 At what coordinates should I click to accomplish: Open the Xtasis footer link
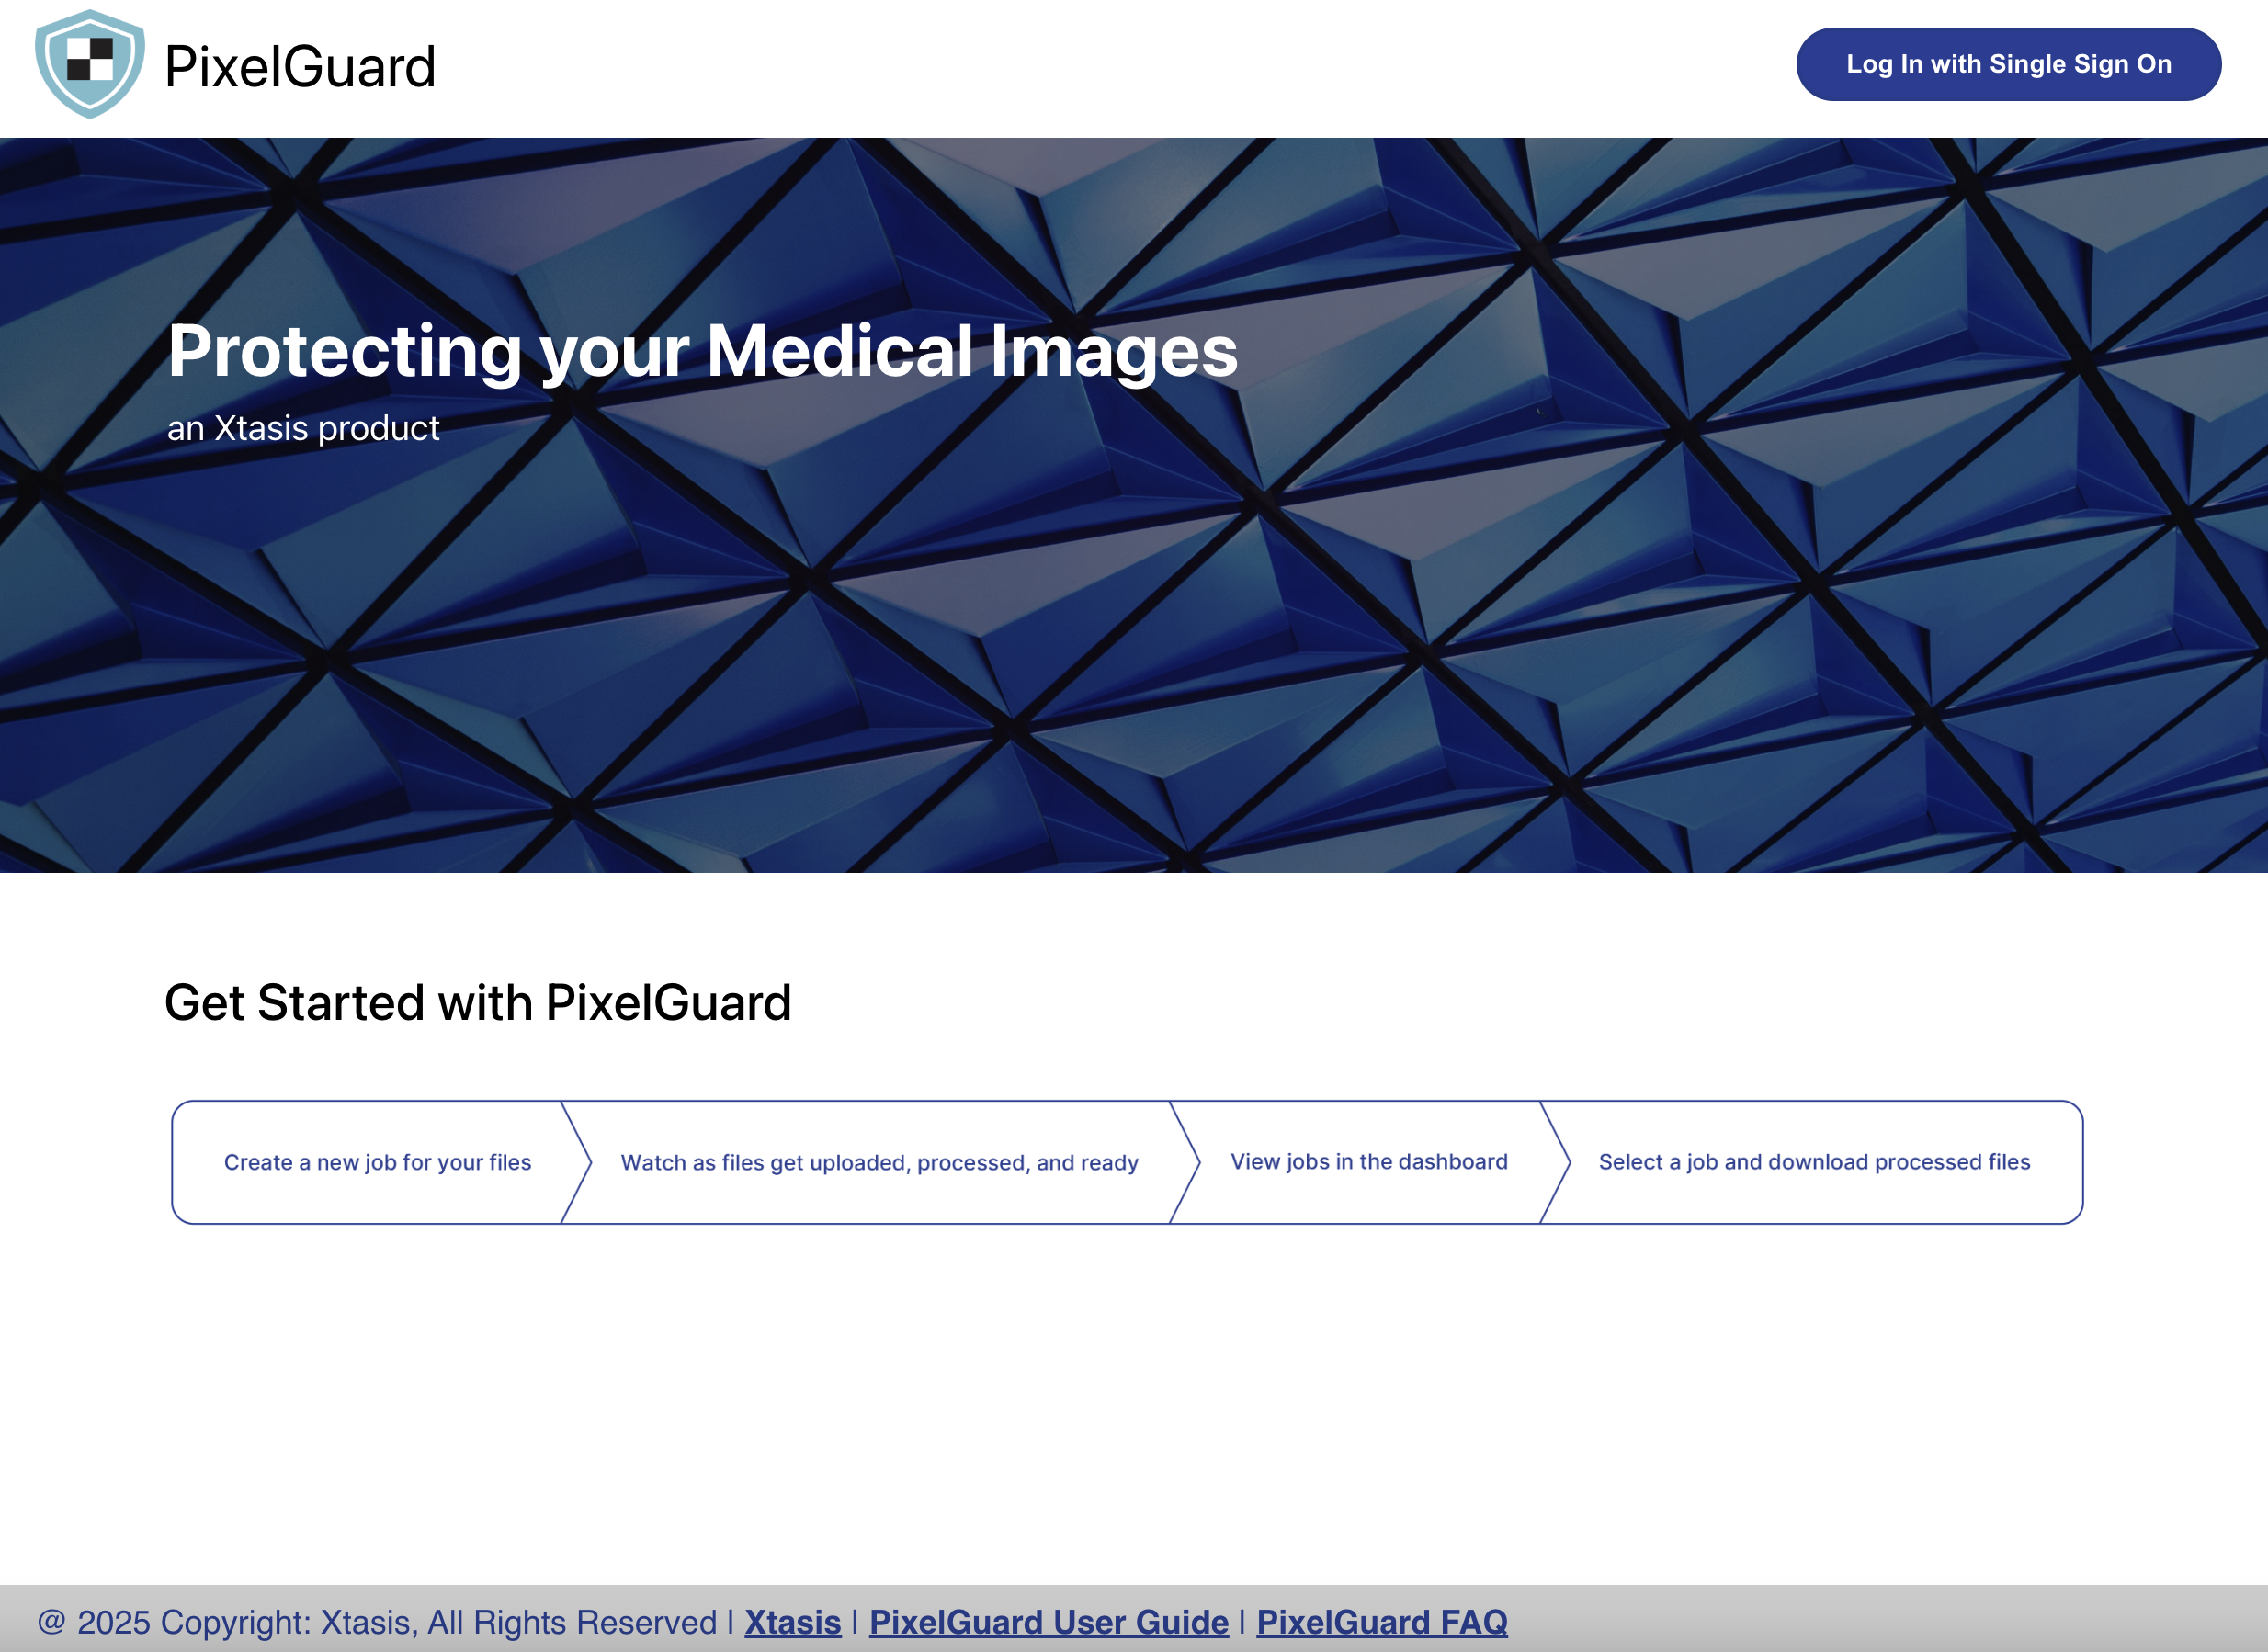(792, 1621)
